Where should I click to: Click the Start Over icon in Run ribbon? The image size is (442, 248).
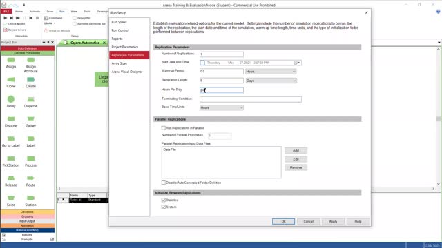click(30, 18)
